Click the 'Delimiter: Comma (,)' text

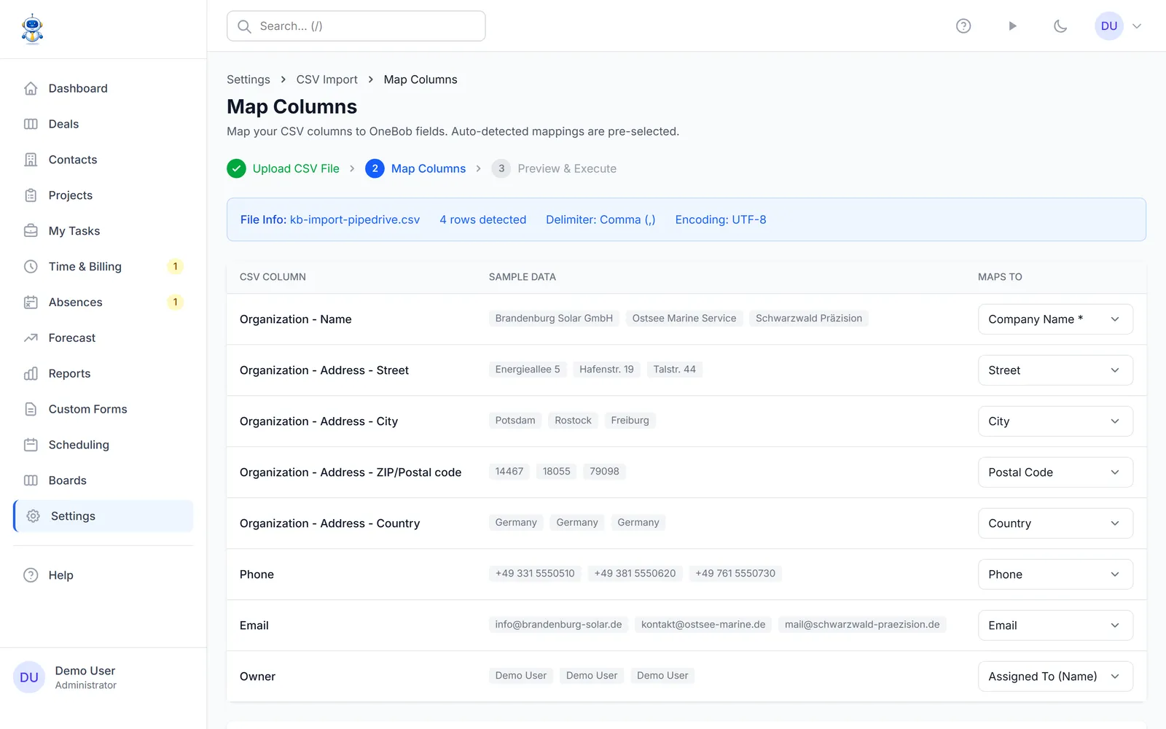600,219
